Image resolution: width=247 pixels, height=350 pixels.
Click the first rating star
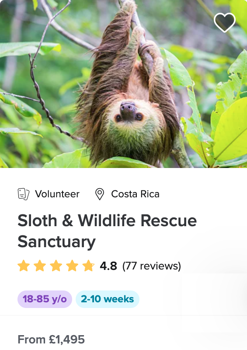24,266
